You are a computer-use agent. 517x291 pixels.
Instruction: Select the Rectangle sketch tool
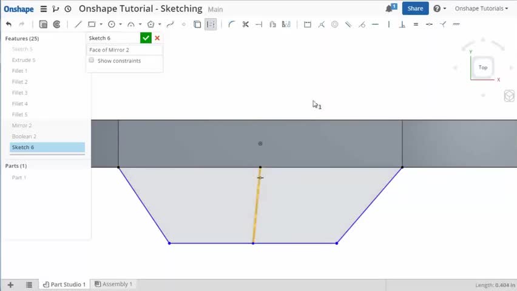pos(92,24)
